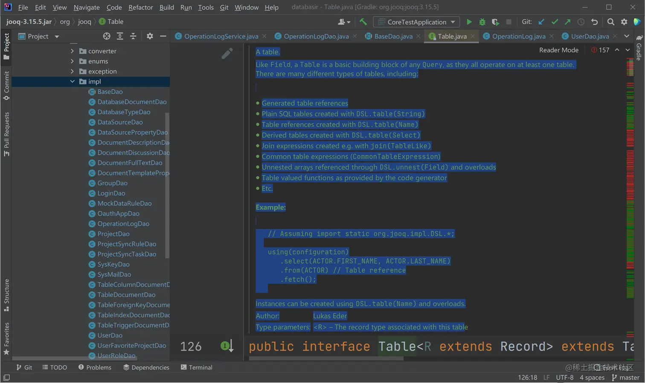Click the pencil edit doc icon in gutter
The image size is (645, 383).
[227, 53]
